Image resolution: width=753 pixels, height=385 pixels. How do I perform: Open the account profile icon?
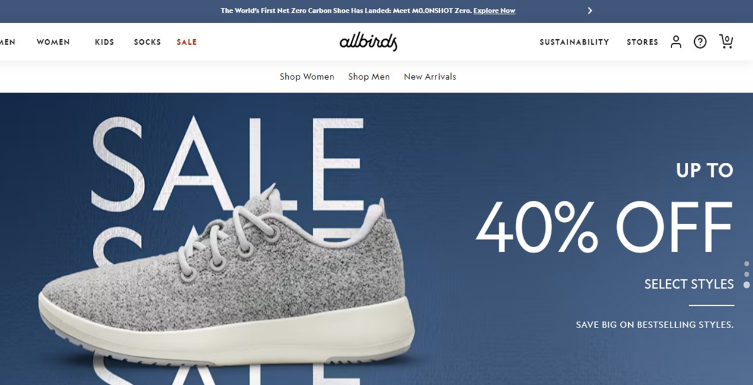click(x=676, y=42)
